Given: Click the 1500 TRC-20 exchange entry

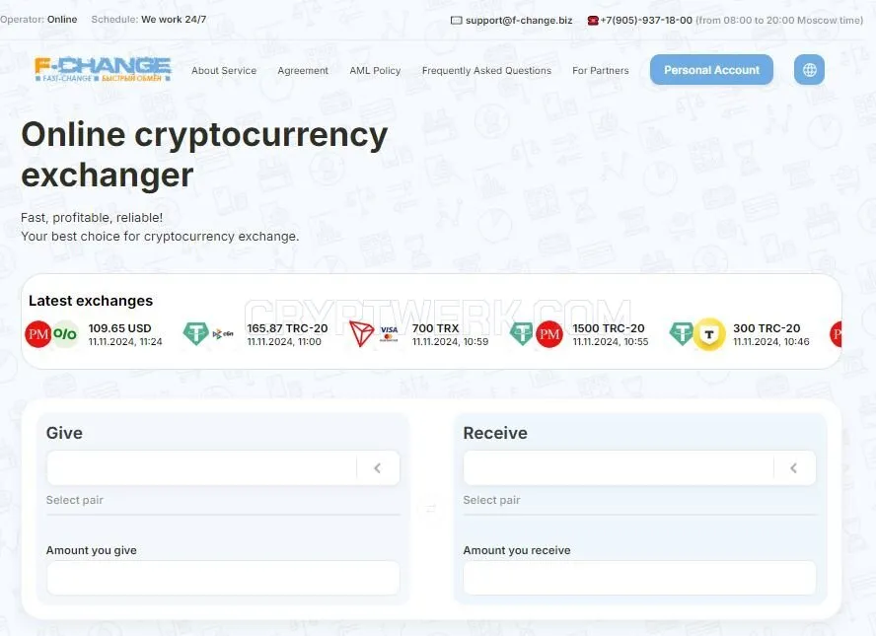Looking at the screenshot, I should pyautogui.click(x=579, y=334).
